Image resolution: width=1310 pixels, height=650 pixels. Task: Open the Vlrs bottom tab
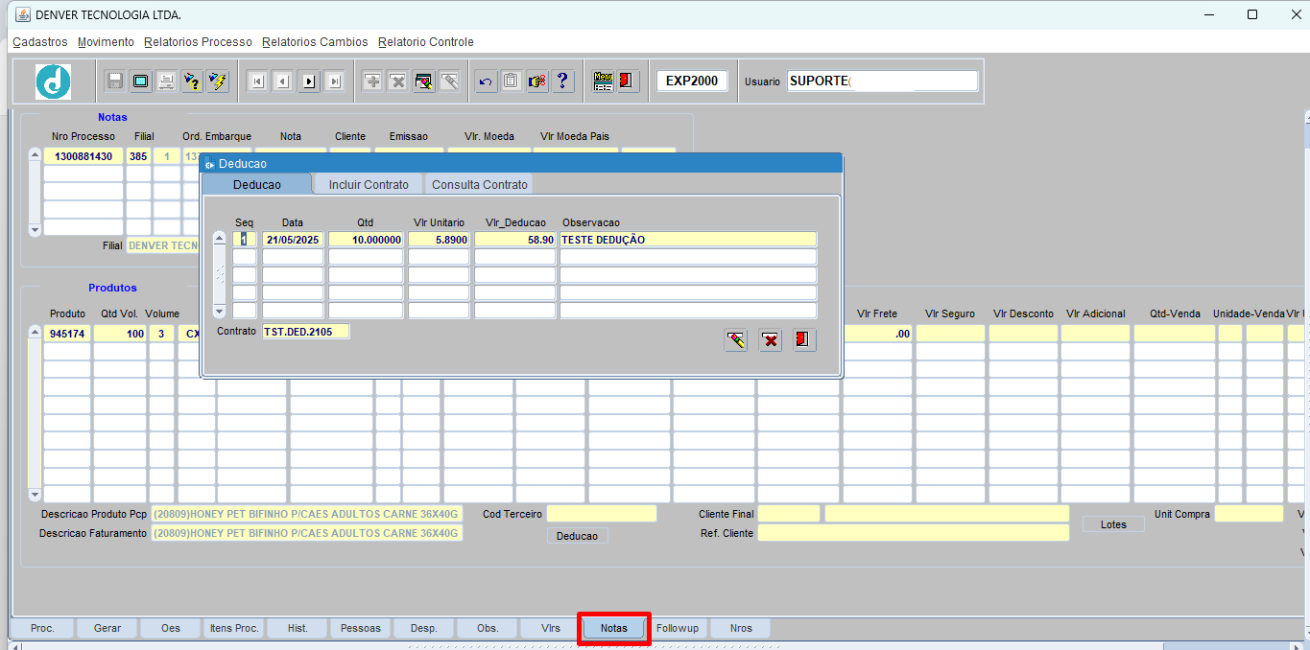point(551,628)
